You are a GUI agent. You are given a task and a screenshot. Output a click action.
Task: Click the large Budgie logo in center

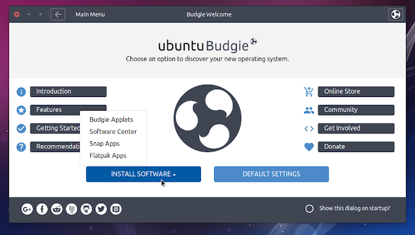pos(207,118)
